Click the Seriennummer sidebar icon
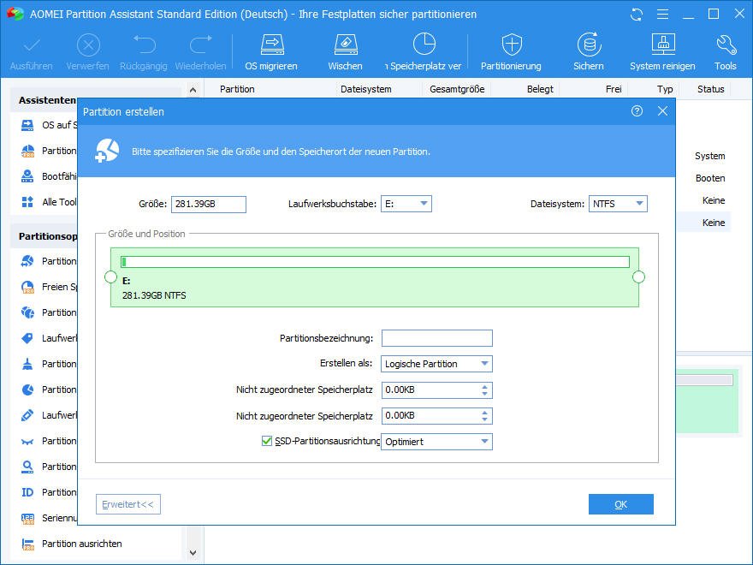 point(28,519)
